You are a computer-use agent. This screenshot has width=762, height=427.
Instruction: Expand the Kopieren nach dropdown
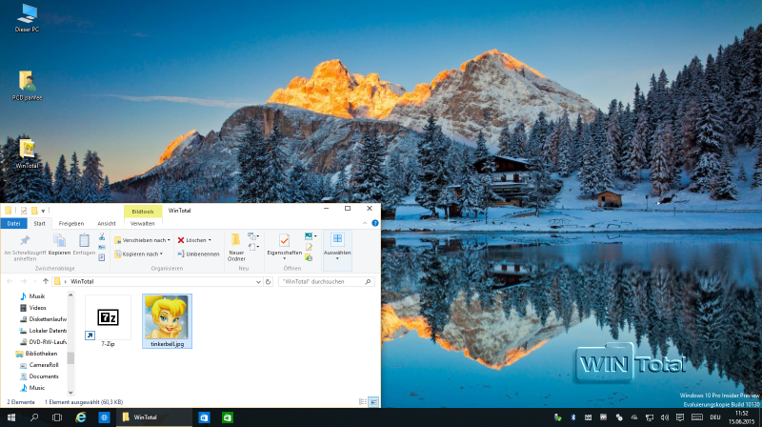coord(161,254)
